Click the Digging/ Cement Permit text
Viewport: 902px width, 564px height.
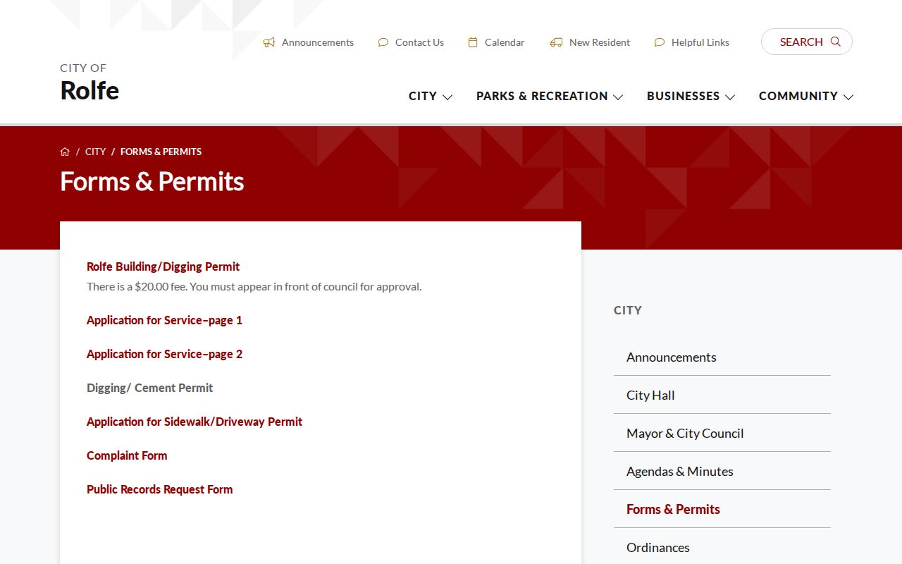[149, 388]
